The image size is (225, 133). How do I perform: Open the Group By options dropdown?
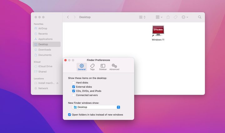(159, 17)
